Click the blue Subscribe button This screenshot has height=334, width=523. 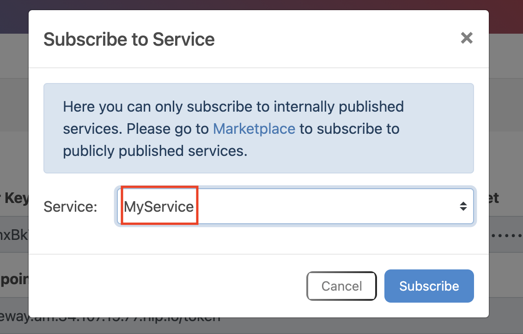tap(429, 286)
